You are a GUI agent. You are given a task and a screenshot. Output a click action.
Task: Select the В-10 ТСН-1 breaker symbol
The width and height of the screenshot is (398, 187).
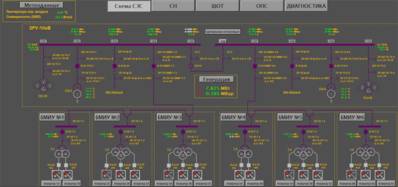78,66
